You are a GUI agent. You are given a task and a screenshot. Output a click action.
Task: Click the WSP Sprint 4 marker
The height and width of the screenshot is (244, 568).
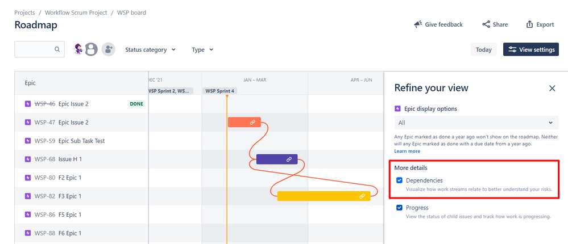pyautogui.click(x=219, y=91)
